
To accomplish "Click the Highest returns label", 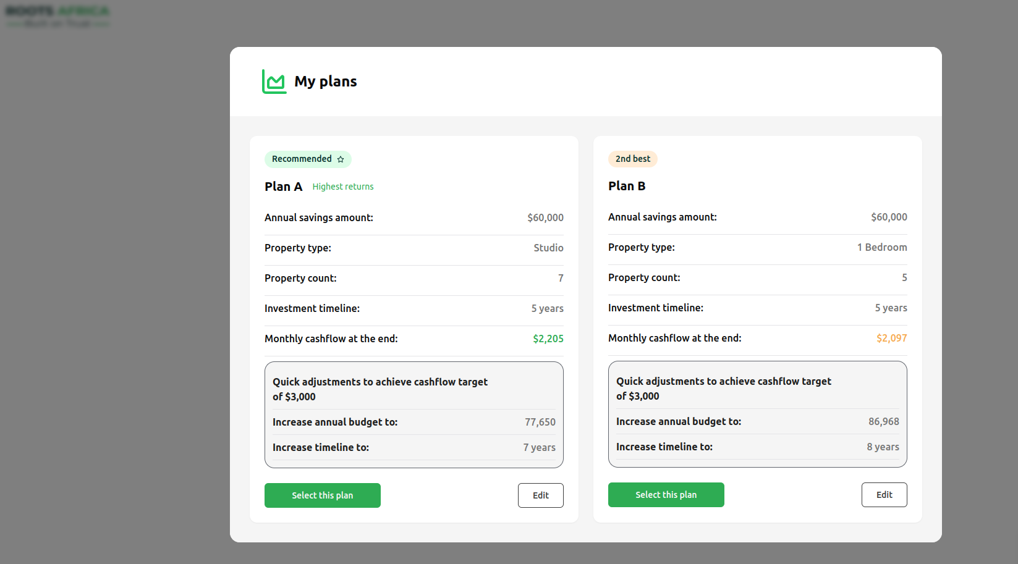I will [343, 187].
